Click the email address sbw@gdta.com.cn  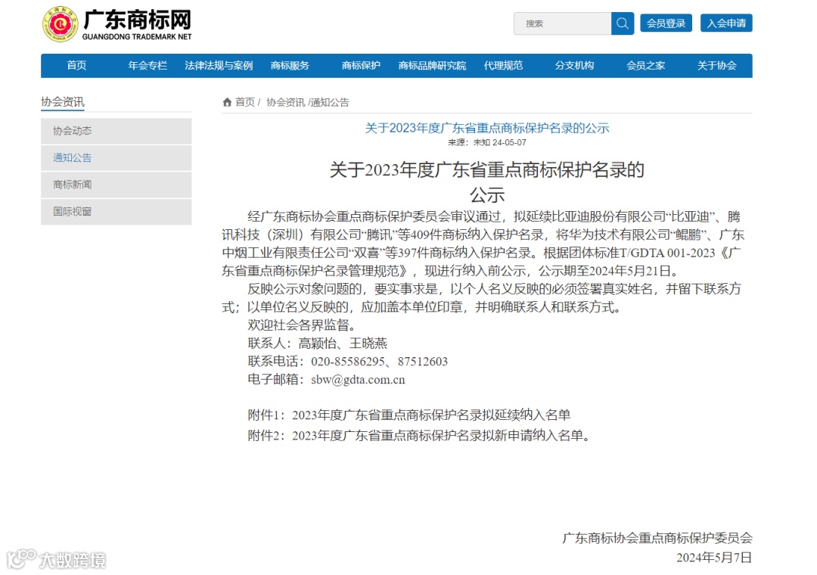(x=358, y=380)
